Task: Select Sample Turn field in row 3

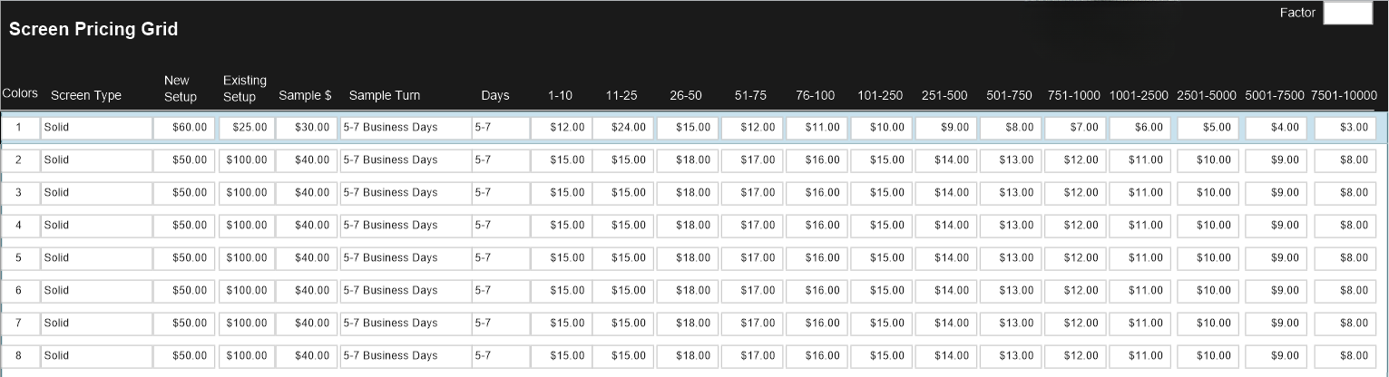Action: tap(405, 193)
